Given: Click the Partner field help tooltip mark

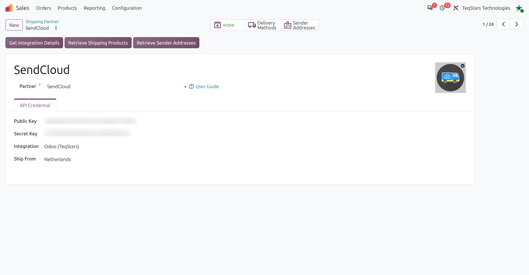Looking at the screenshot, I should pos(39,85).
